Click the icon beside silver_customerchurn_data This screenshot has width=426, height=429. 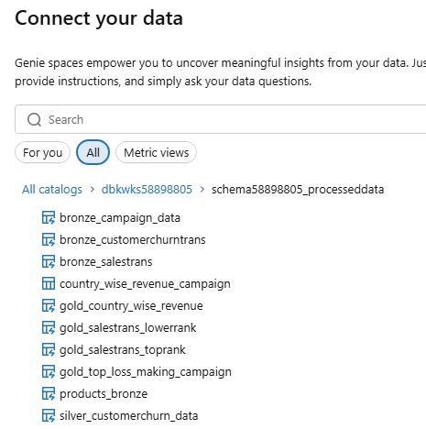click(49, 415)
